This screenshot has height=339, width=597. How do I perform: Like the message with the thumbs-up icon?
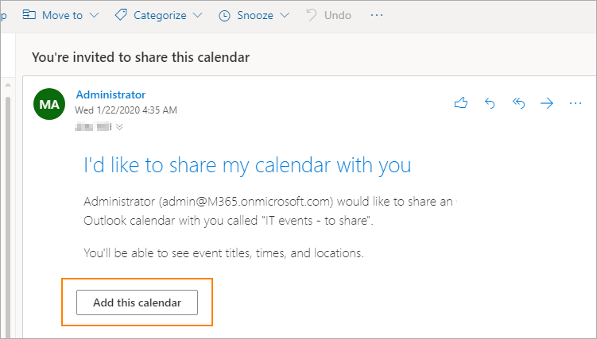460,103
